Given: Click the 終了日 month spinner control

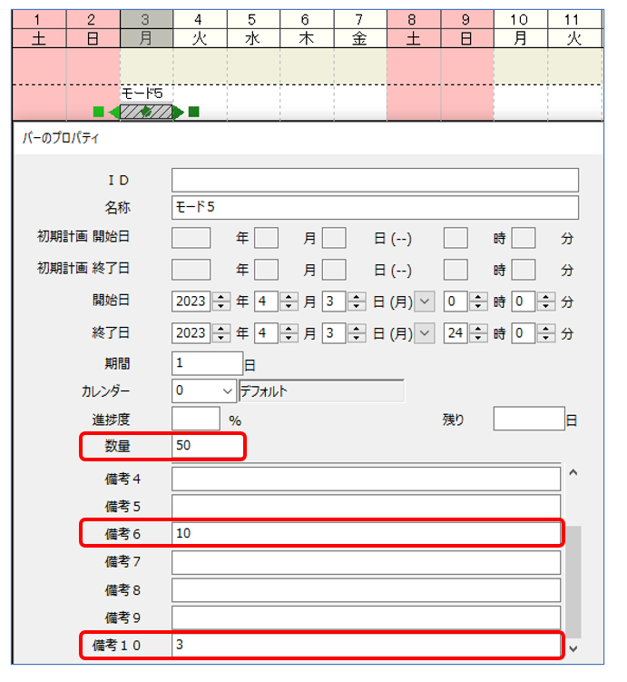Looking at the screenshot, I should pyautogui.click(x=289, y=333).
